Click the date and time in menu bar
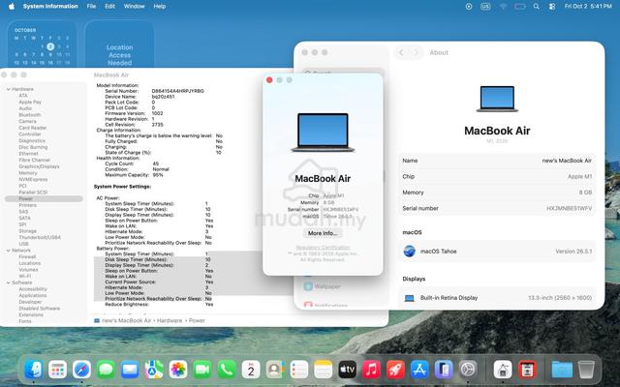620x387 pixels. [588, 7]
